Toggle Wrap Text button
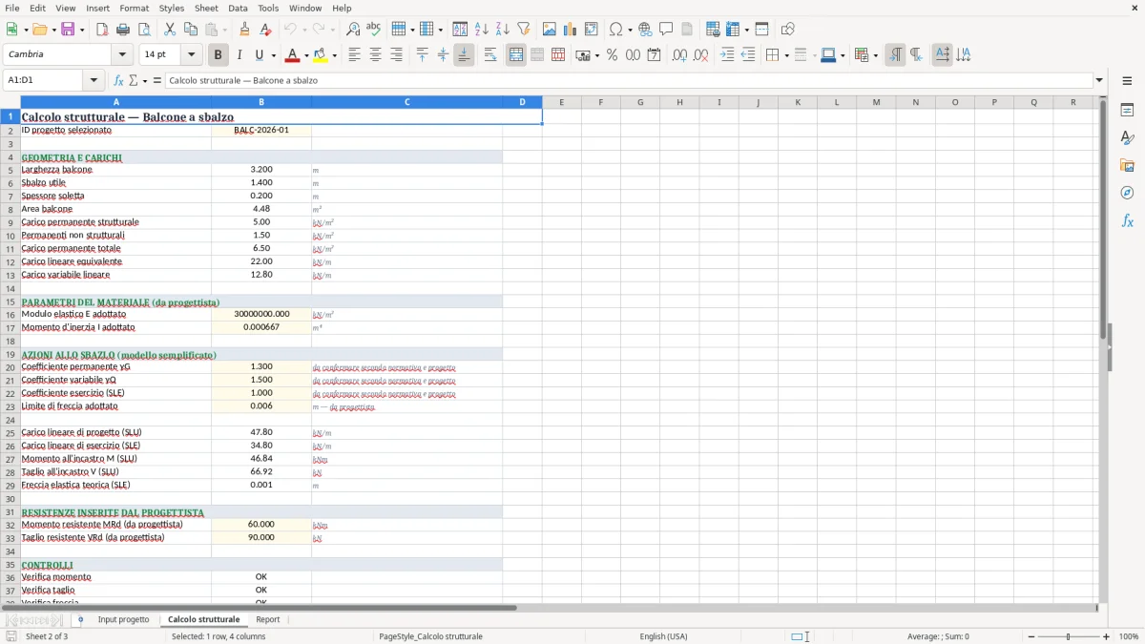The height and width of the screenshot is (644, 1145). click(490, 55)
